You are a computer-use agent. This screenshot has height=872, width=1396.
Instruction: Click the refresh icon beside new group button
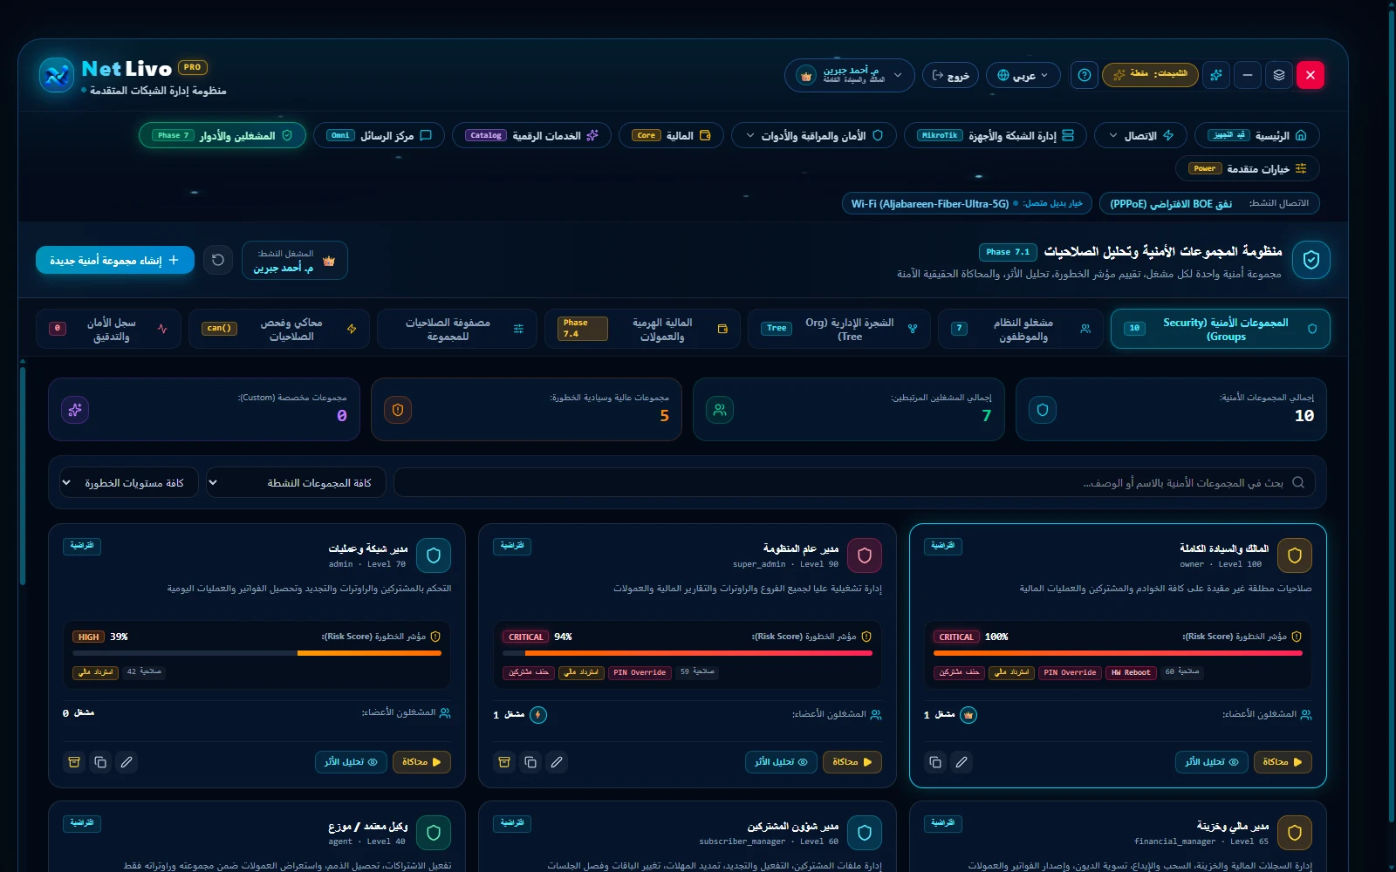pyautogui.click(x=218, y=260)
